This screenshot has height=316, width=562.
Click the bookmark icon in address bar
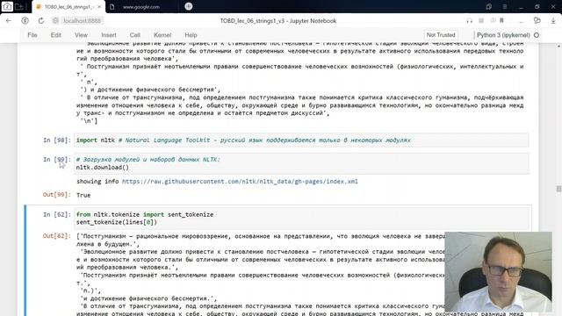pyautogui.click(x=501, y=21)
